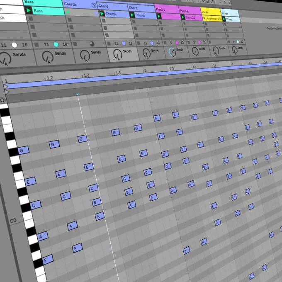The image size is (282, 282).
Task: Select the Vocals track header
Action: (210, 12)
